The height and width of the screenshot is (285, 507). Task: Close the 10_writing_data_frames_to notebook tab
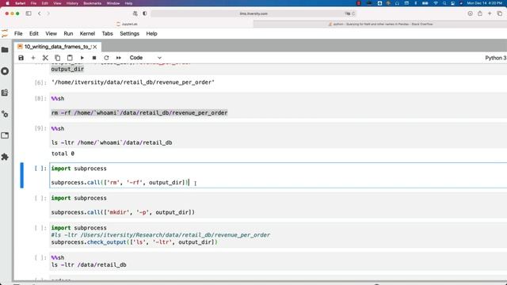[95, 47]
